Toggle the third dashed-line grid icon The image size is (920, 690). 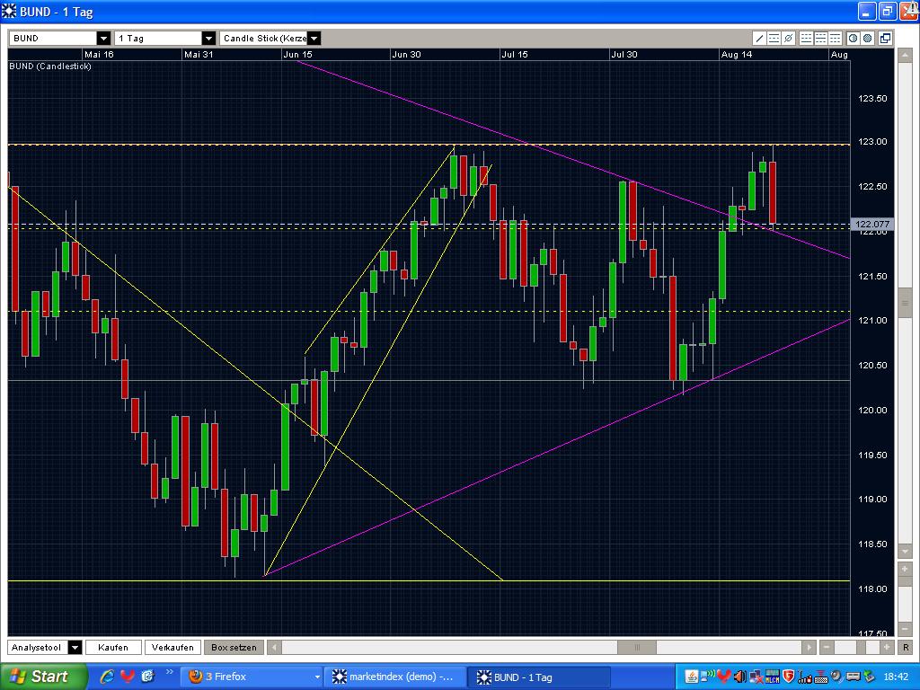[x=836, y=39]
